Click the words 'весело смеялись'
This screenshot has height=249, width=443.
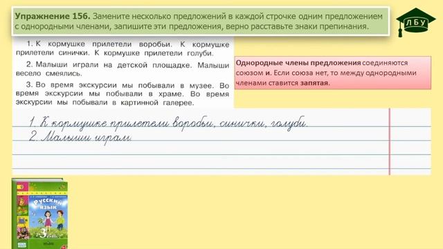point(49,73)
